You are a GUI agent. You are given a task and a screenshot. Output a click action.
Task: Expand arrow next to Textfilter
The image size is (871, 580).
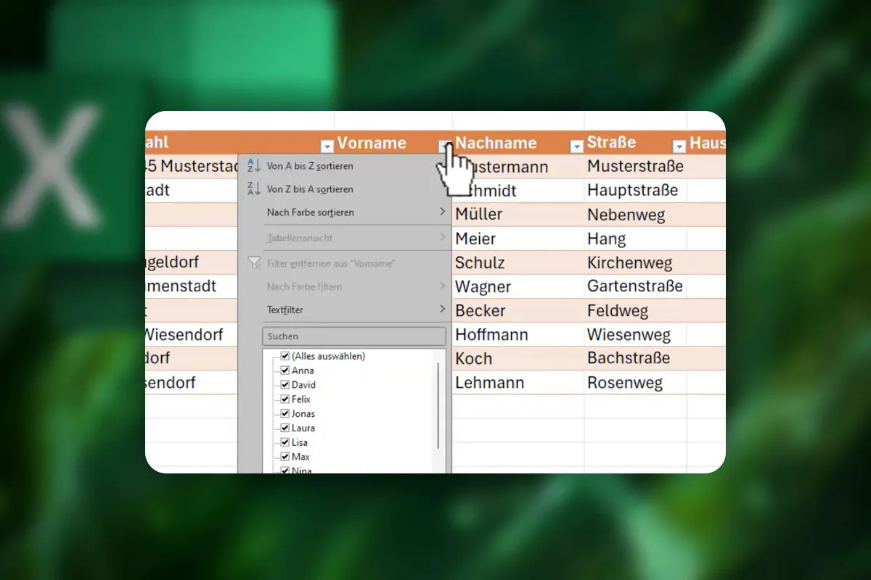(x=442, y=310)
